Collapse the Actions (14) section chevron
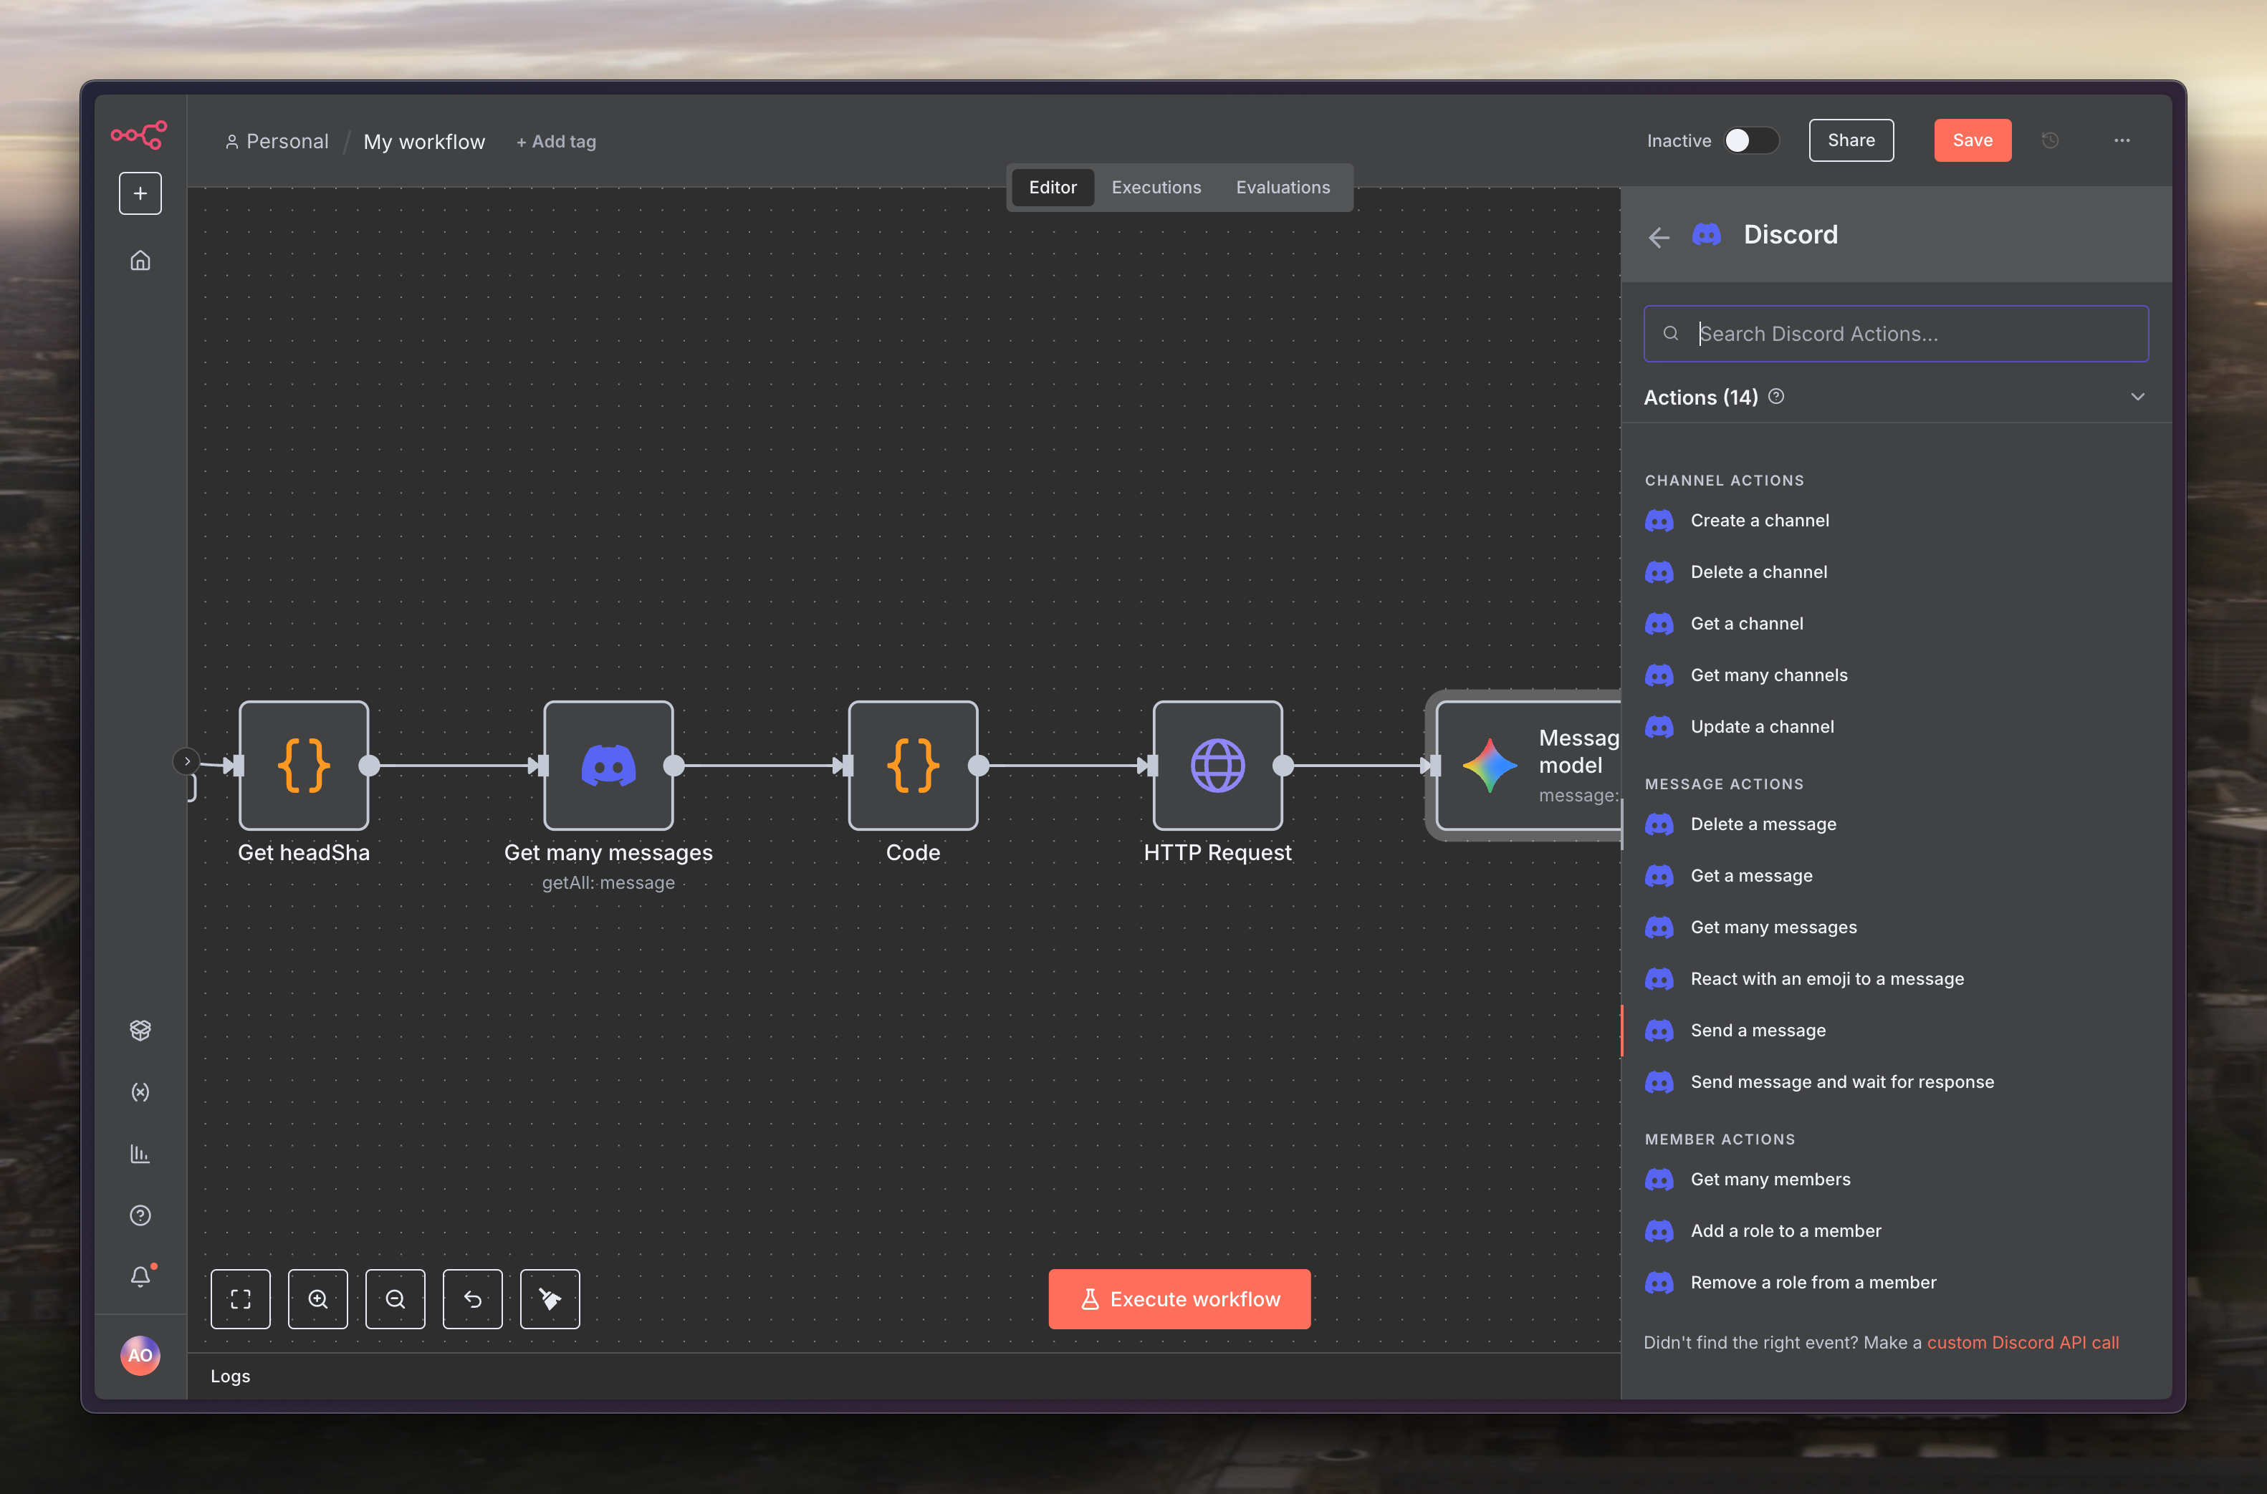This screenshot has width=2267, height=1494. pos(2137,396)
